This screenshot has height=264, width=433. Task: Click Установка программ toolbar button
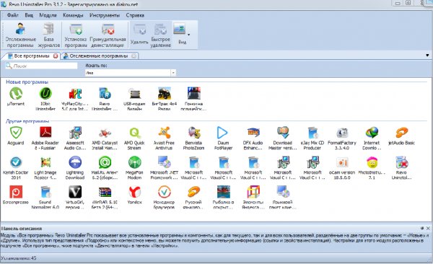(75, 35)
